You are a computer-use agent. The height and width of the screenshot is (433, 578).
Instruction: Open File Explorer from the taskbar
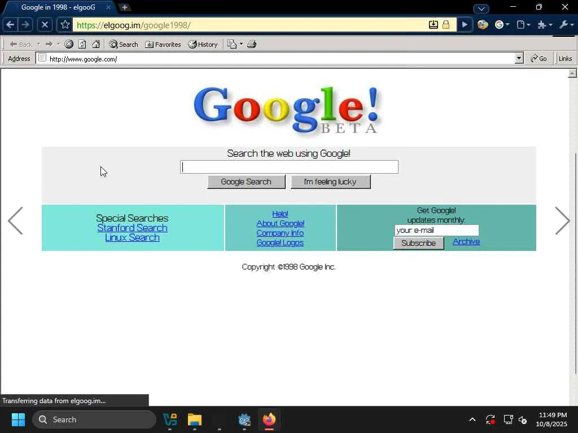point(195,419)
